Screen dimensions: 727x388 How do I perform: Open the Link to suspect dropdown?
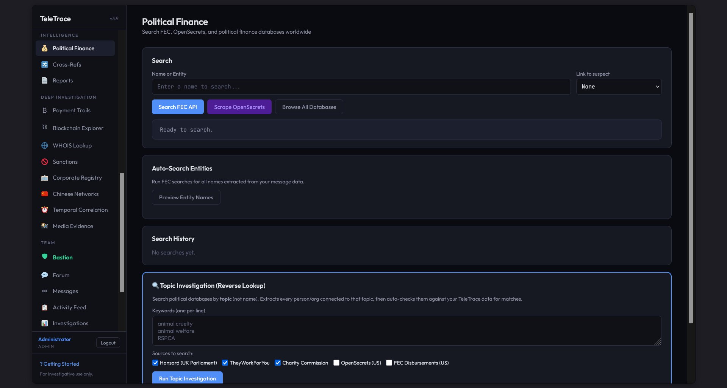[619, 87]
